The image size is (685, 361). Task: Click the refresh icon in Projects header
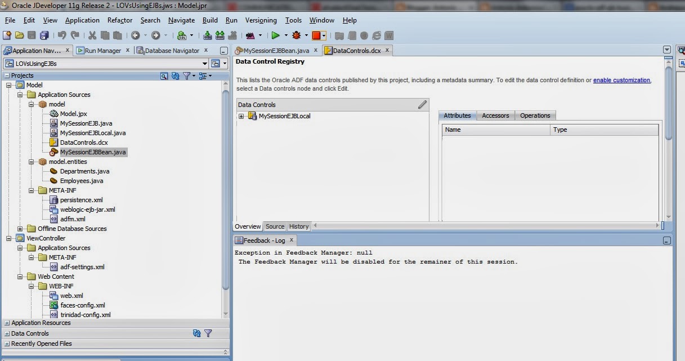(x=175, y=75)
